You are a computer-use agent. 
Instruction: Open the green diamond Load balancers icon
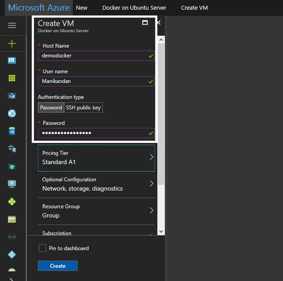12,202
